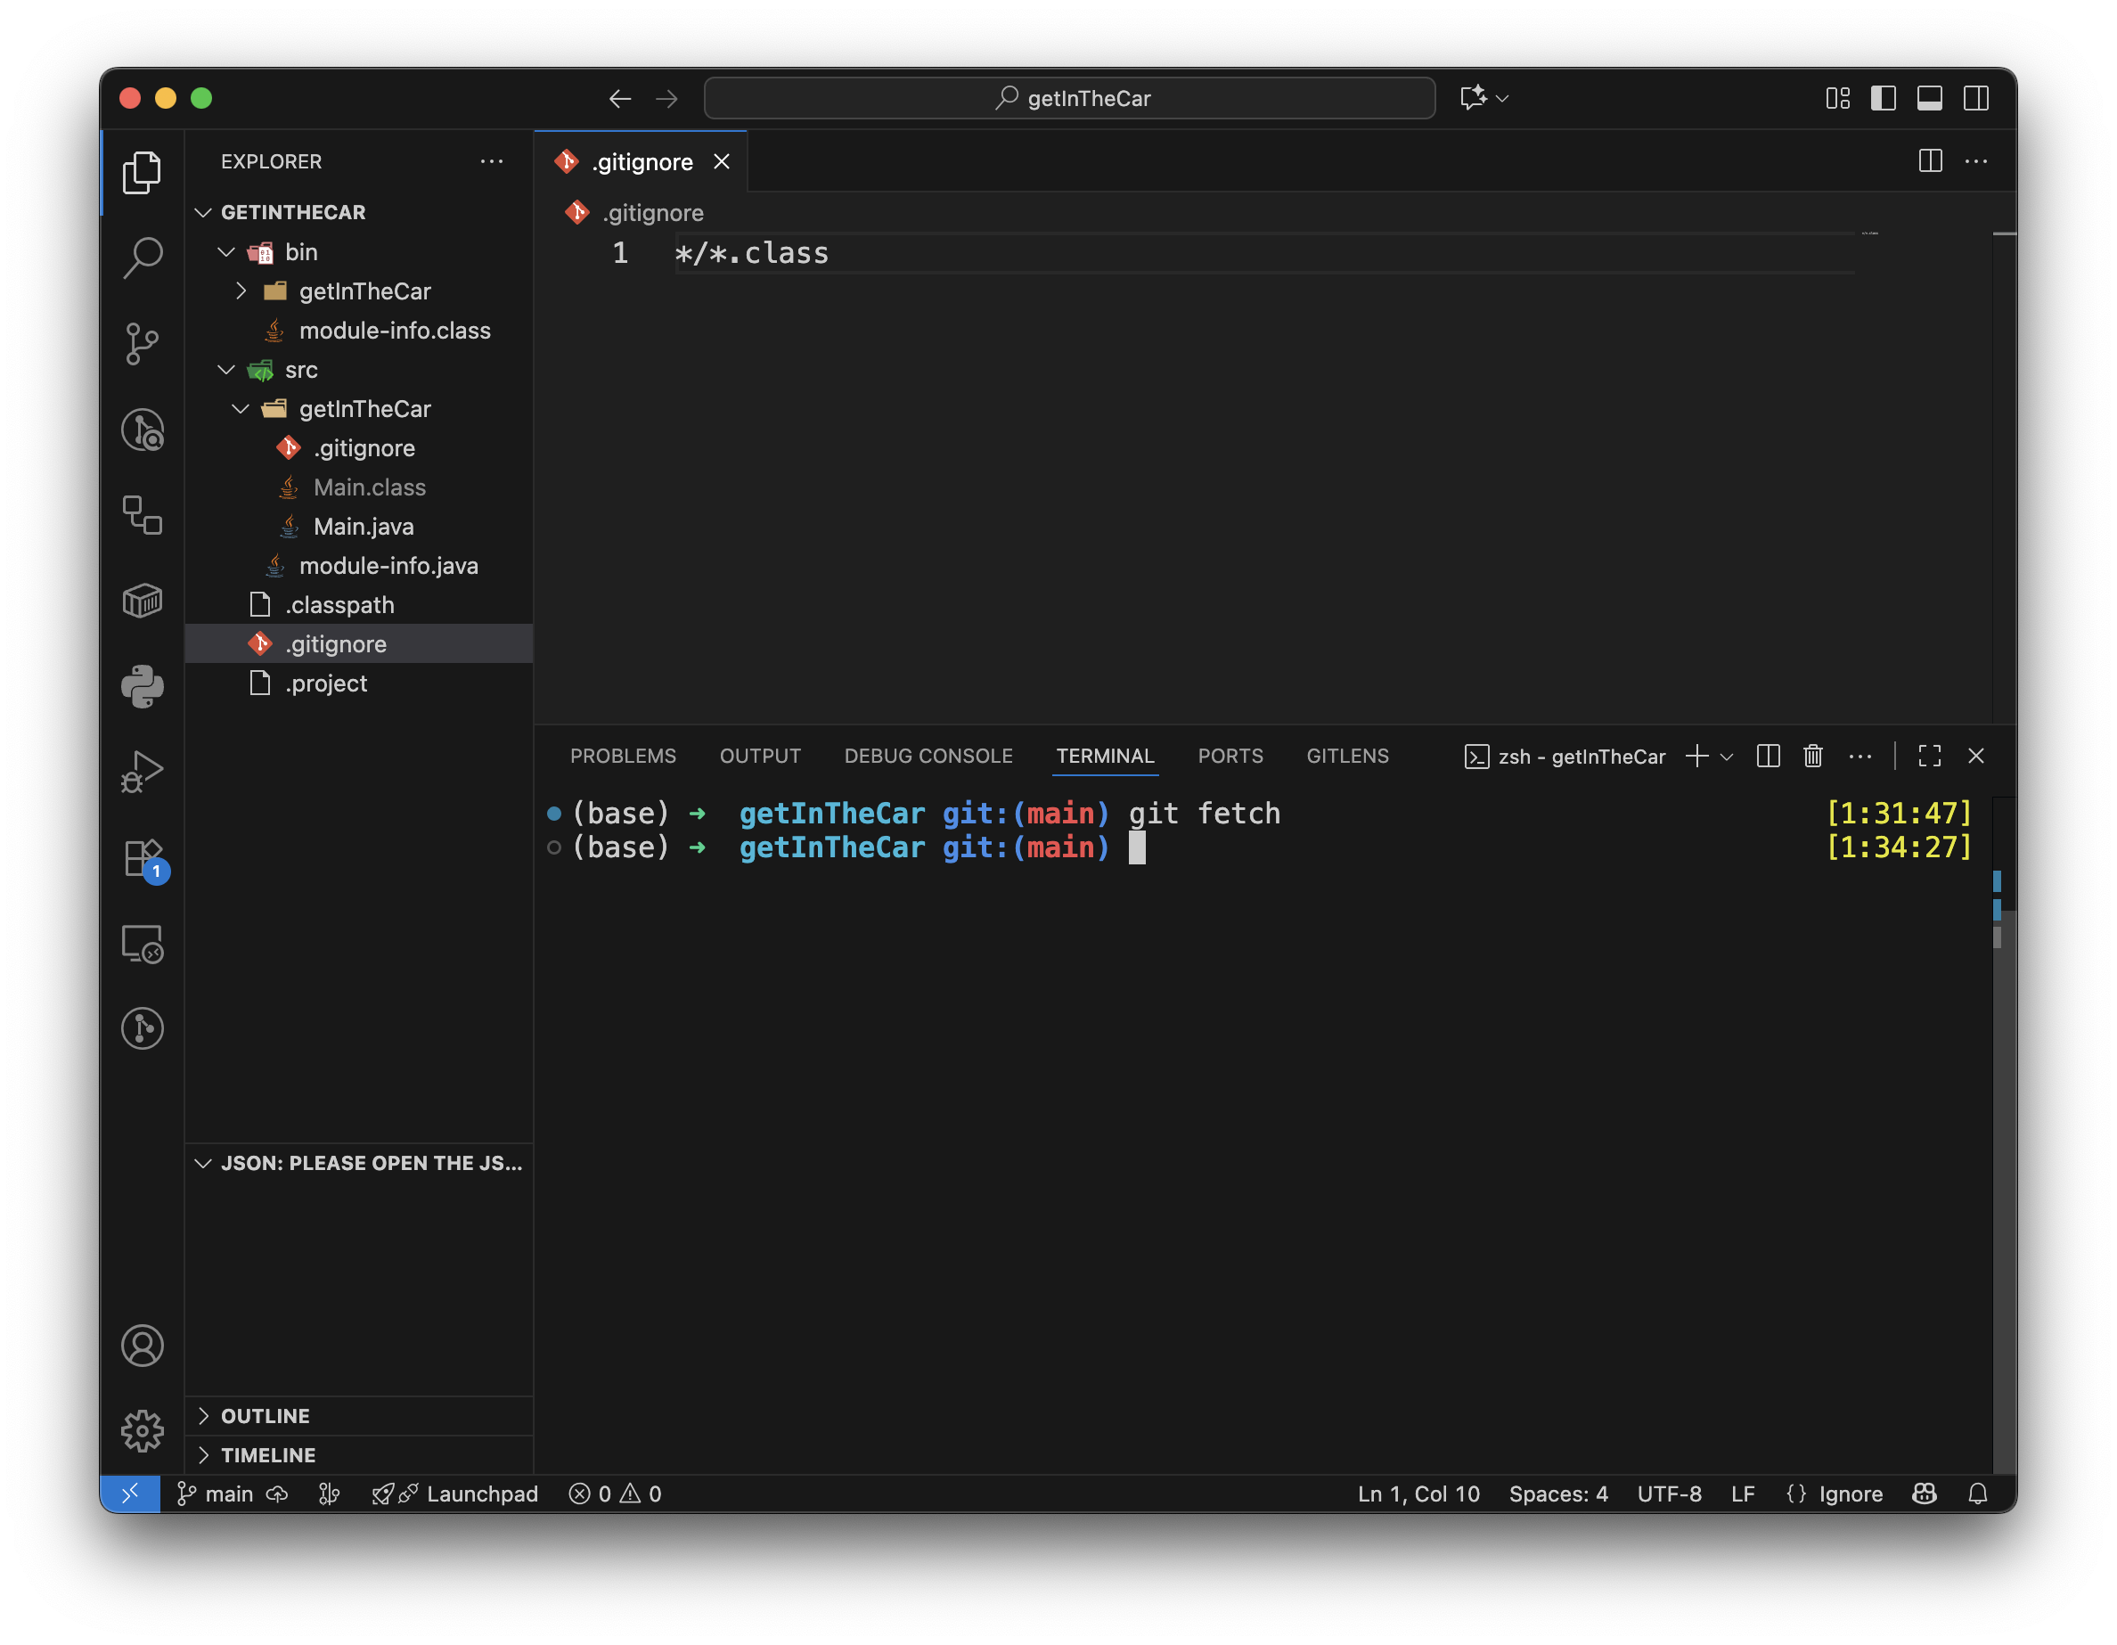
Task: Open the Source Control view
Action: [x=143, y=343]
